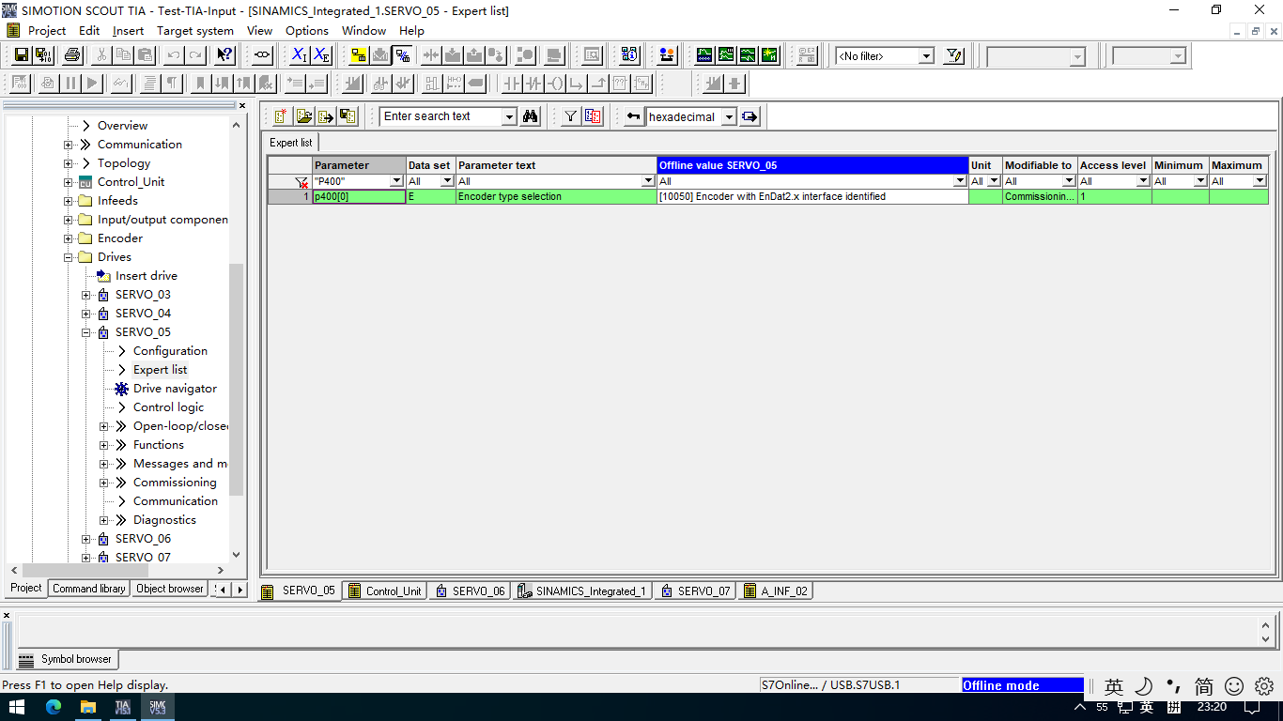Open the search text dropdown arrow

click(x=510, y=116)
